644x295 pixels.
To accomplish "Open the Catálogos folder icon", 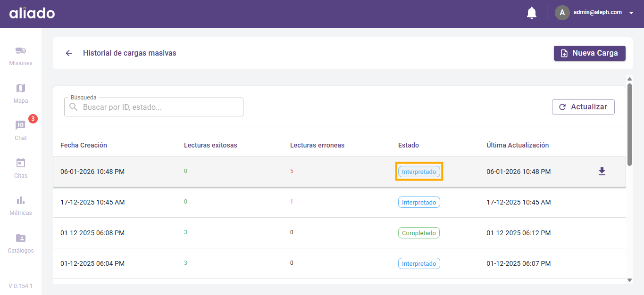I will click(x=20, y=238).
